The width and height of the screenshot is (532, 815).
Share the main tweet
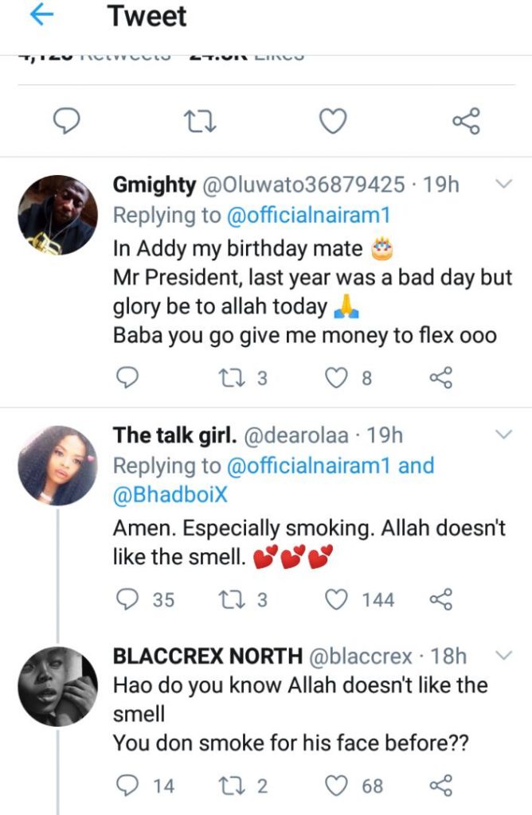(x=466, y=122)
